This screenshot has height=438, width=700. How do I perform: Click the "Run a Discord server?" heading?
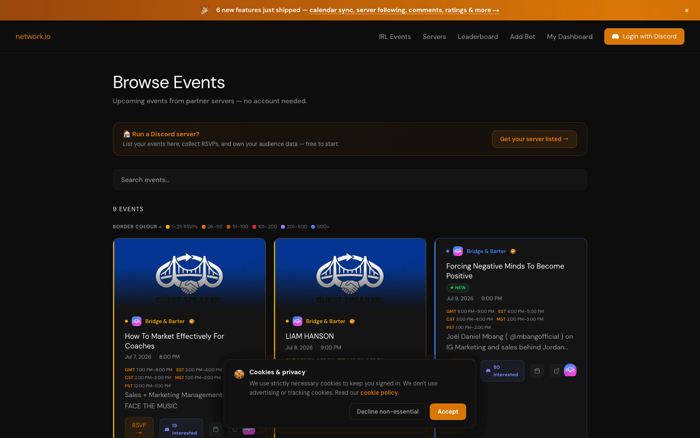(166, 134)
